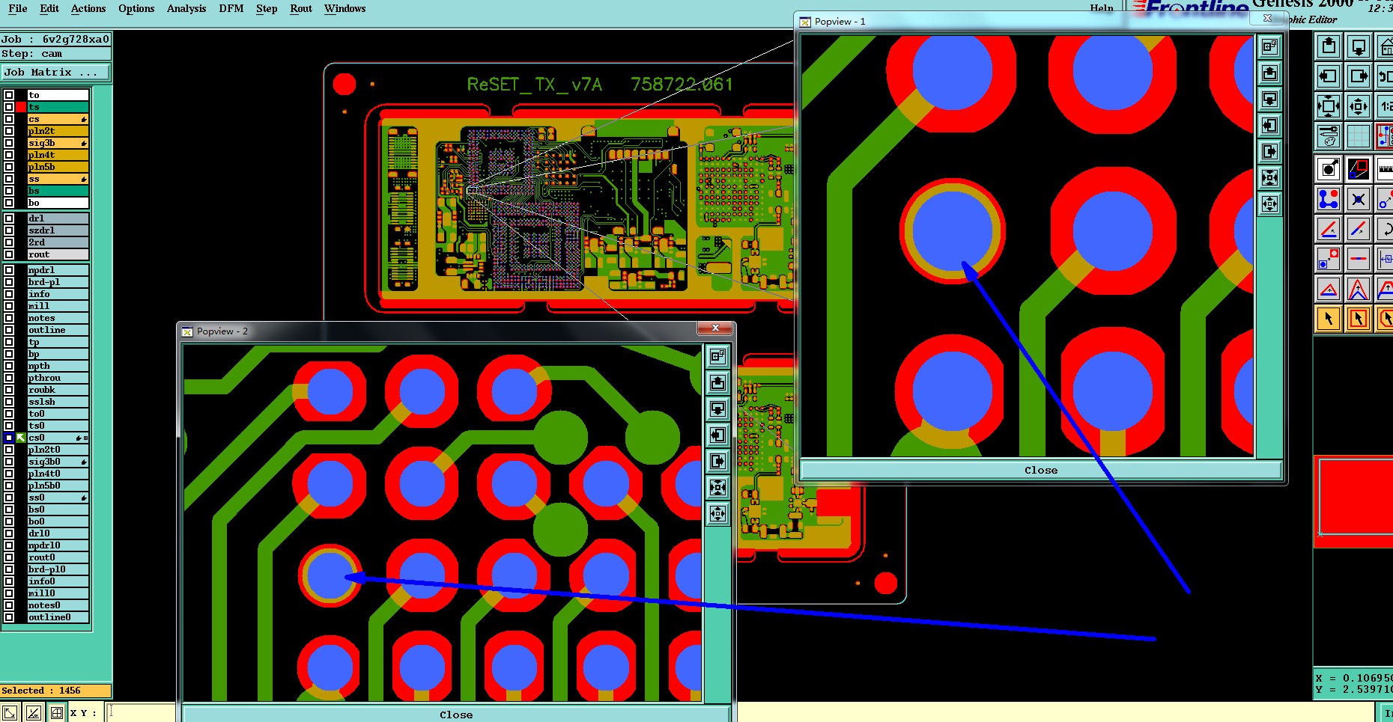
Task: Click Popview-1 pan left icon
Action: (x=1269, y=126)
